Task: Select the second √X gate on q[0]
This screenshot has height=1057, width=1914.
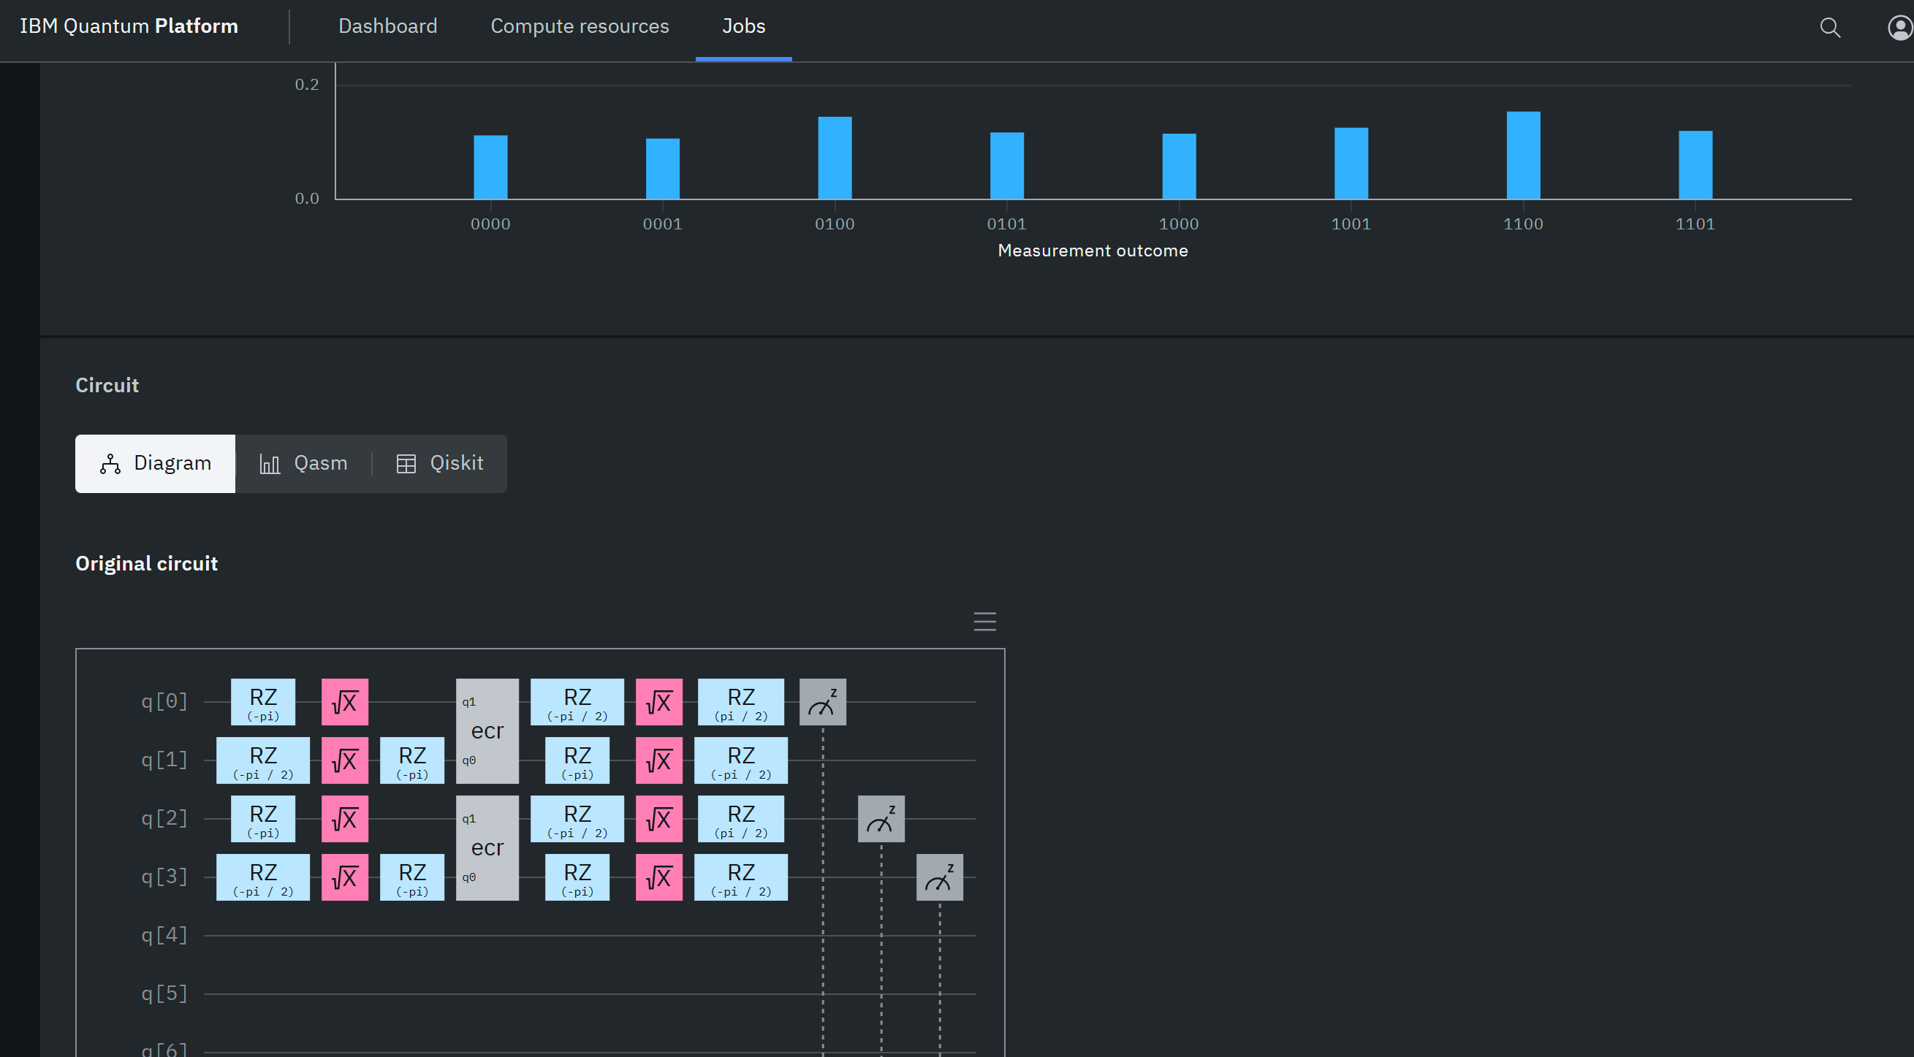Action: pos(659,702)
